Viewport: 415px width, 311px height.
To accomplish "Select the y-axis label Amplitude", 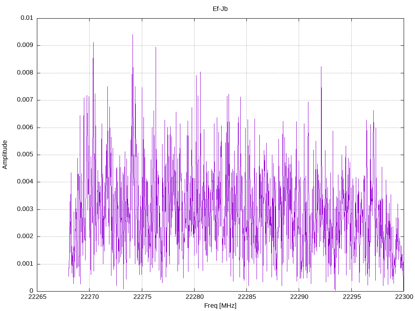I will [x=5, y=155].
